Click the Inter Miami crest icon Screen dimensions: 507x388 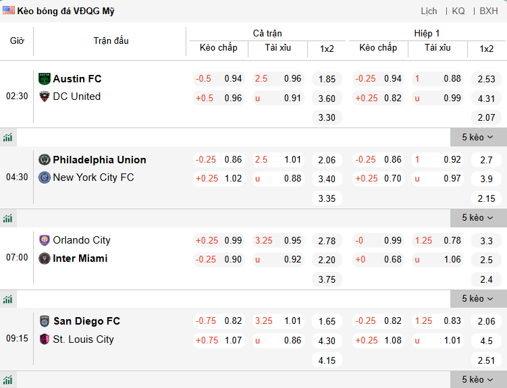coord(45,258)
